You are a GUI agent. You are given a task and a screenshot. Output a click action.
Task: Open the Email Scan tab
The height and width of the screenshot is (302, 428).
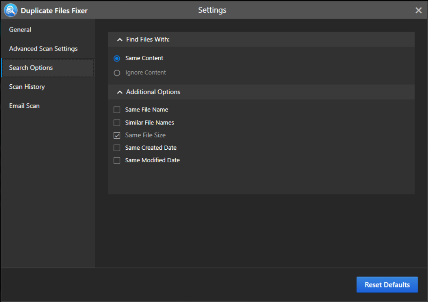(24, 106)
